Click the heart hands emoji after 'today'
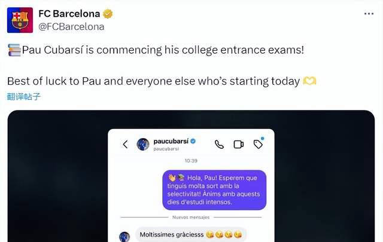Screen dimensions: 383x242 click(x=309, y=81)
